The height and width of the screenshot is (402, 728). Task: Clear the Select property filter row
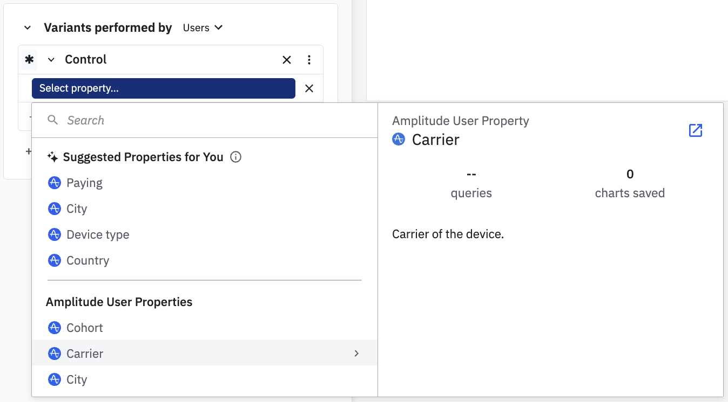[x=309, y=88]
